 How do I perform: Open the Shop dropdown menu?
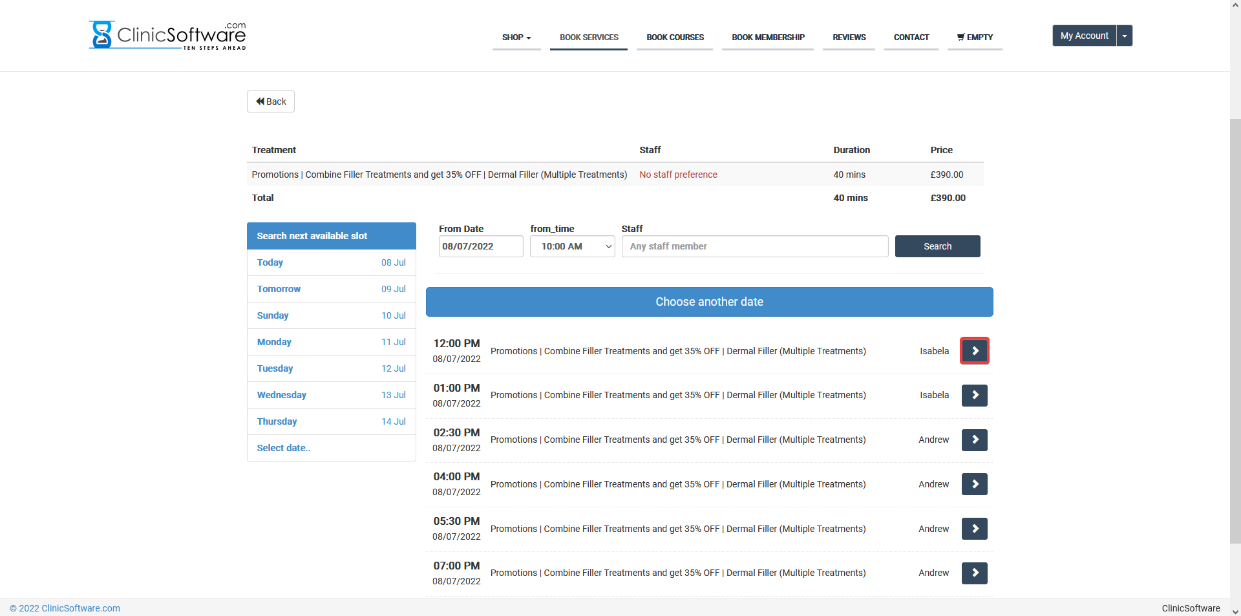[516, 37]
